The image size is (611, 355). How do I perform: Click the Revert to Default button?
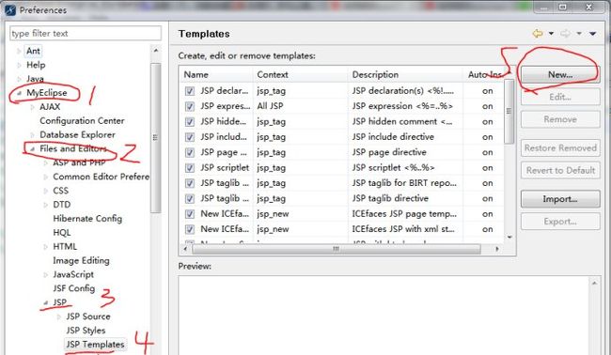click(560, 170)
